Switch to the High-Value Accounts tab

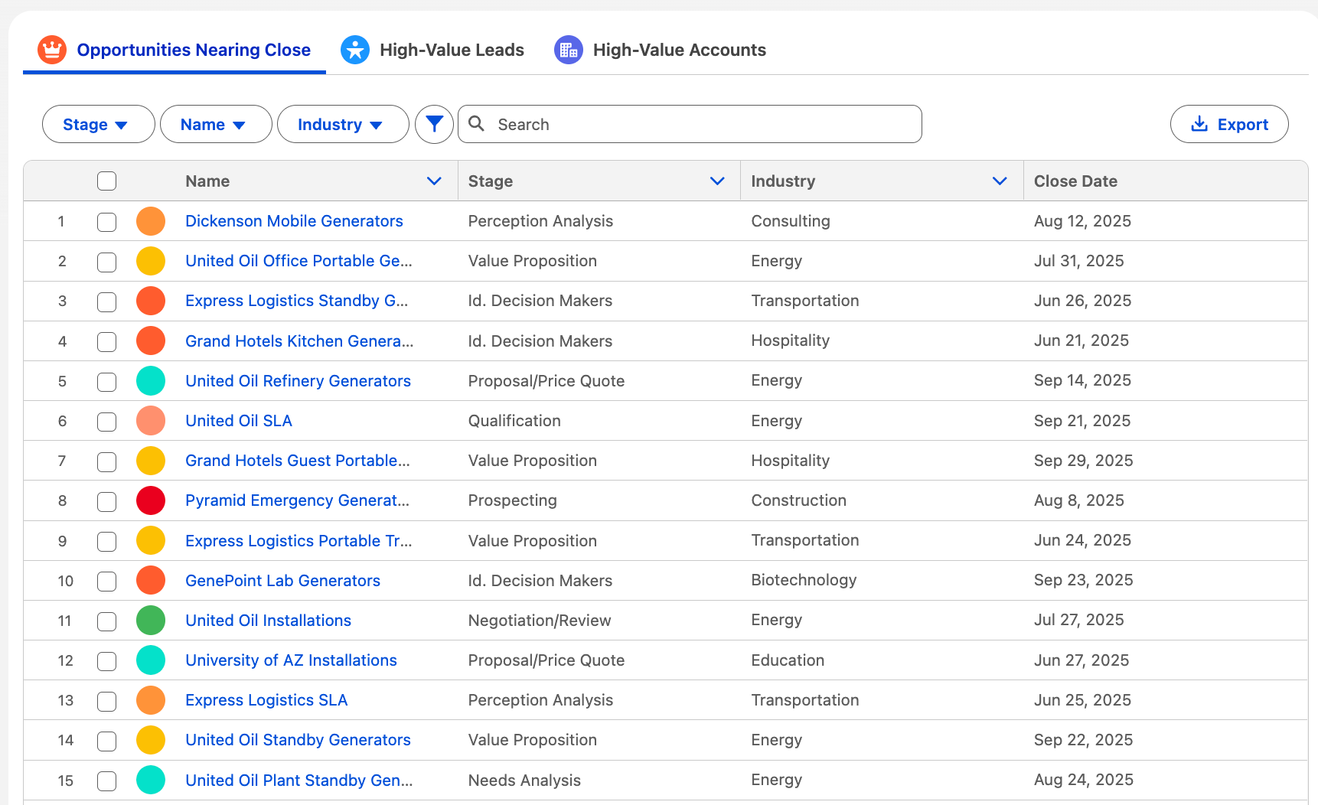click(679, 50)
